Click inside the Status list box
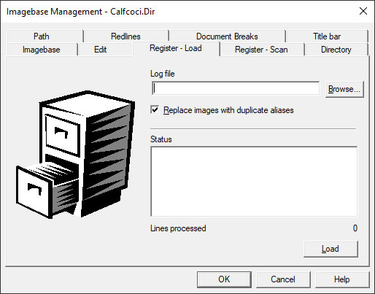Screen dimensions: 375x294 254,182
